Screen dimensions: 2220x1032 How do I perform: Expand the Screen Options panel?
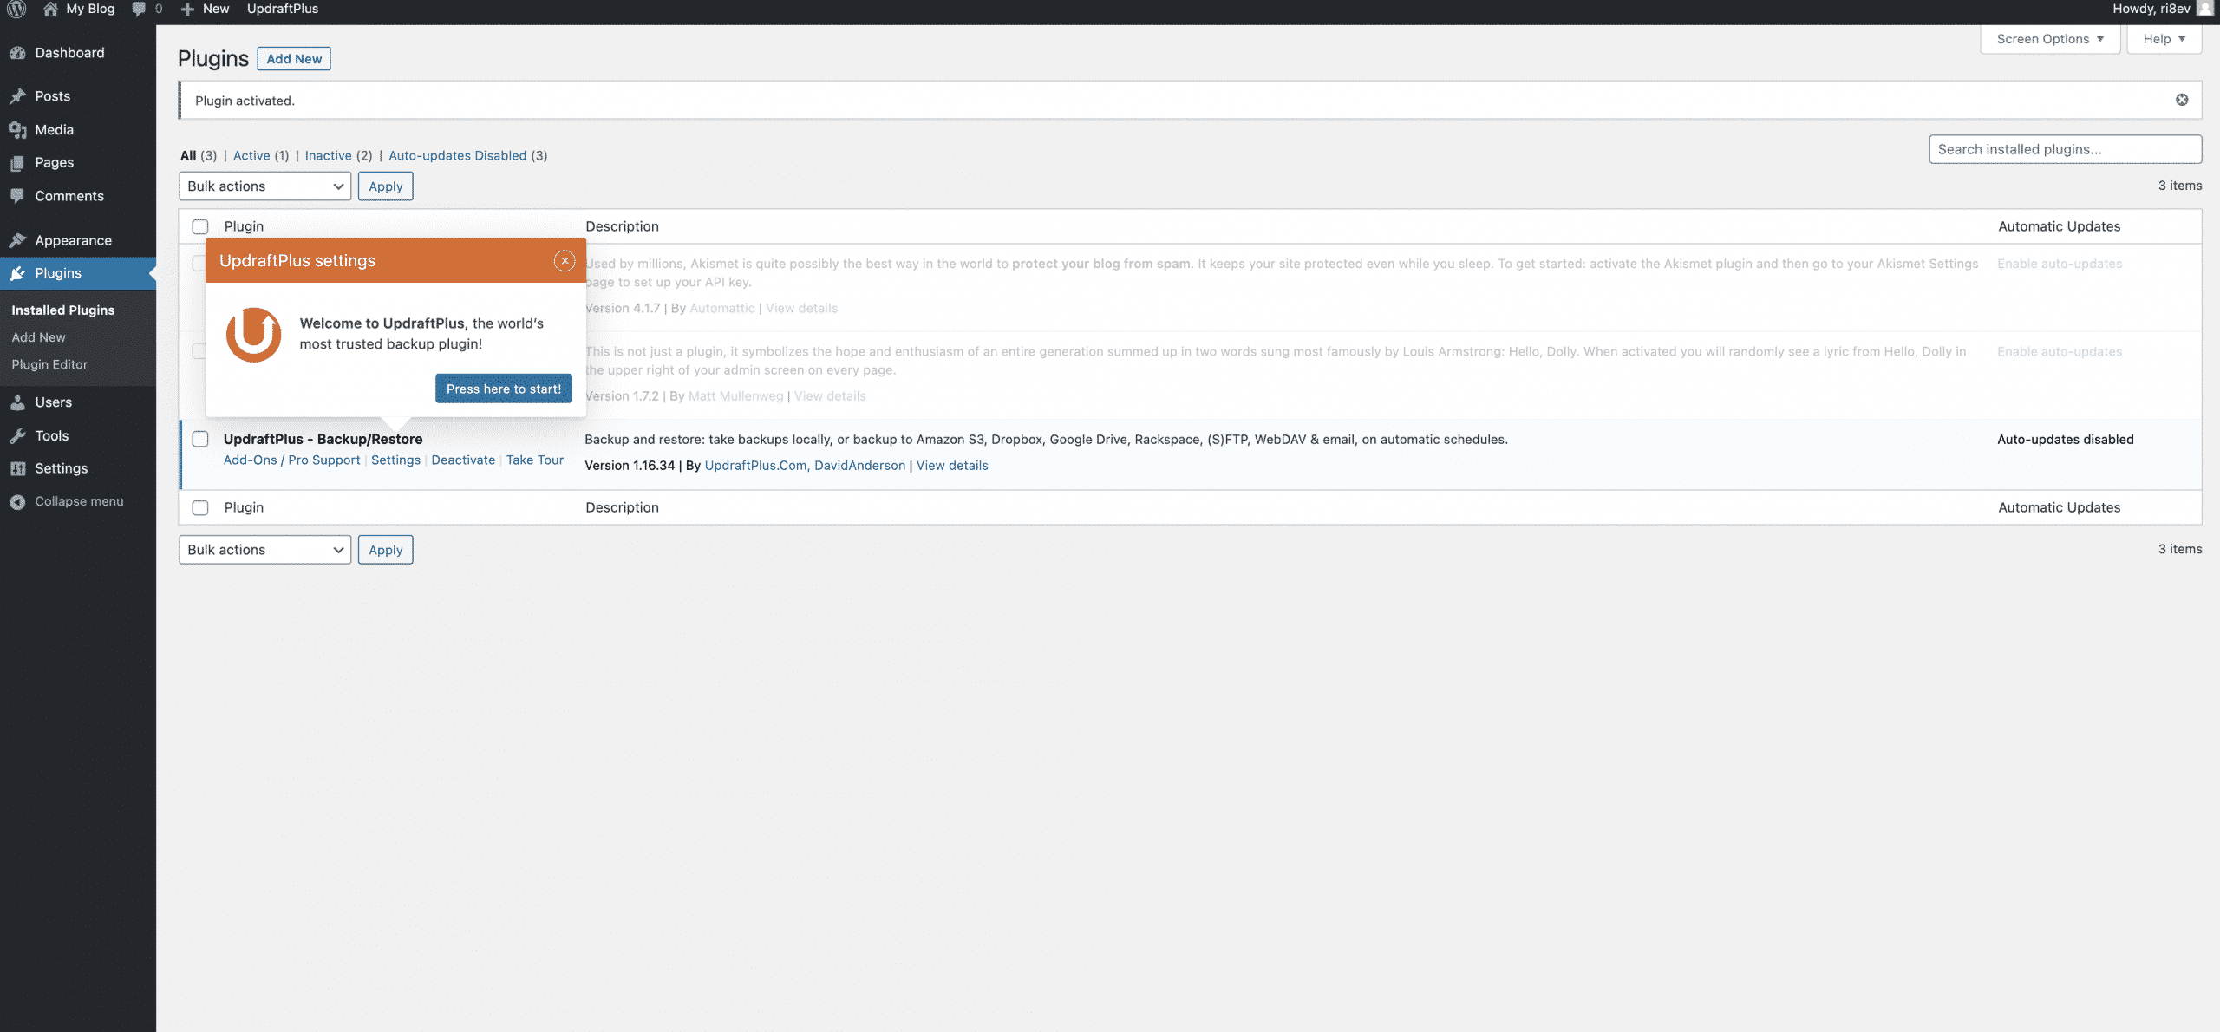[2050, 39]
